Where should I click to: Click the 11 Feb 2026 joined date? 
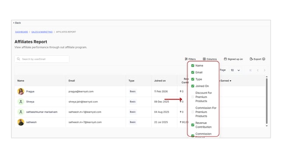(161, 92)
